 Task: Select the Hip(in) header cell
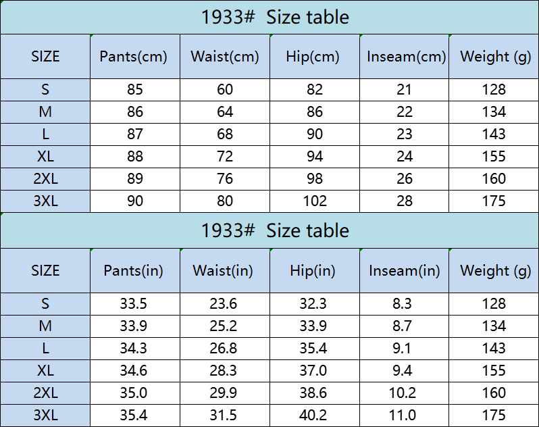[315, 270]
